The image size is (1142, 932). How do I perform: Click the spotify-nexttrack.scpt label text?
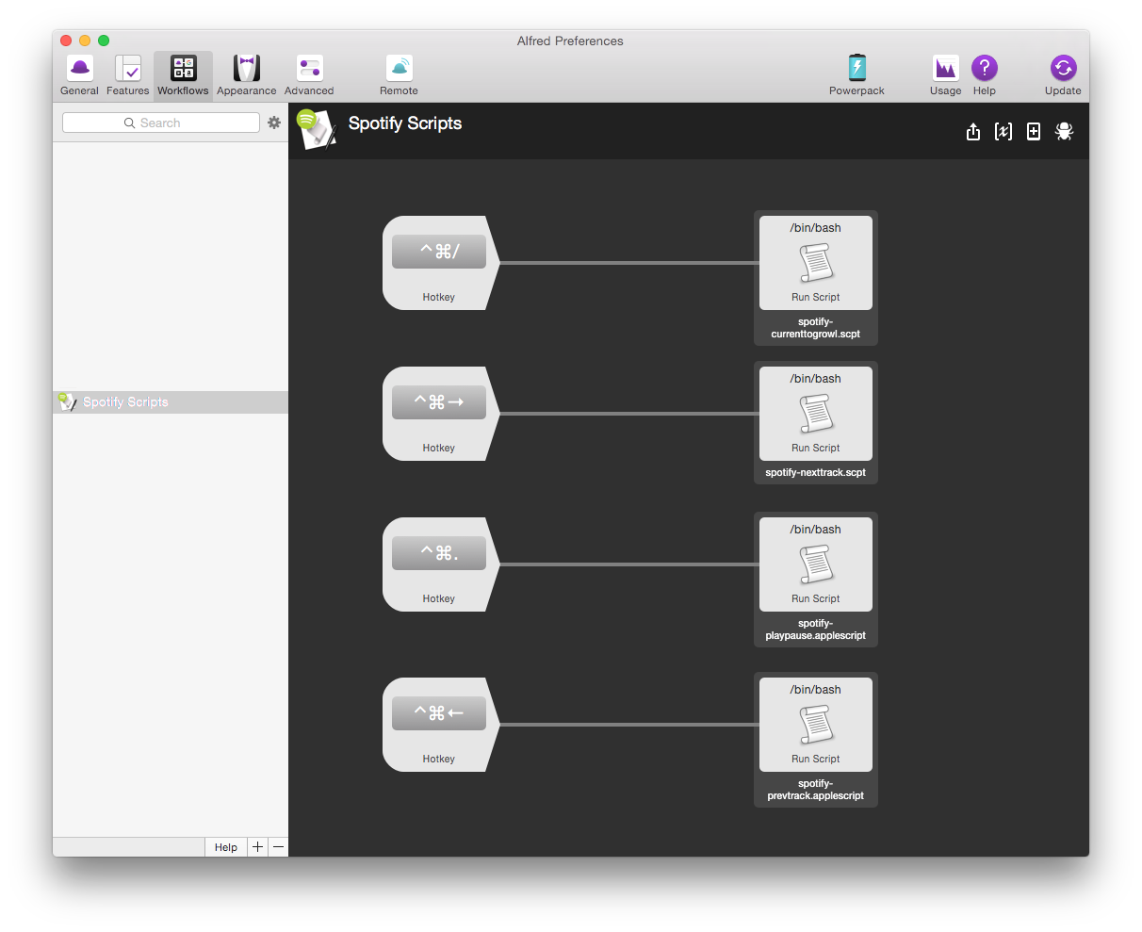click(x=816, y=472)
